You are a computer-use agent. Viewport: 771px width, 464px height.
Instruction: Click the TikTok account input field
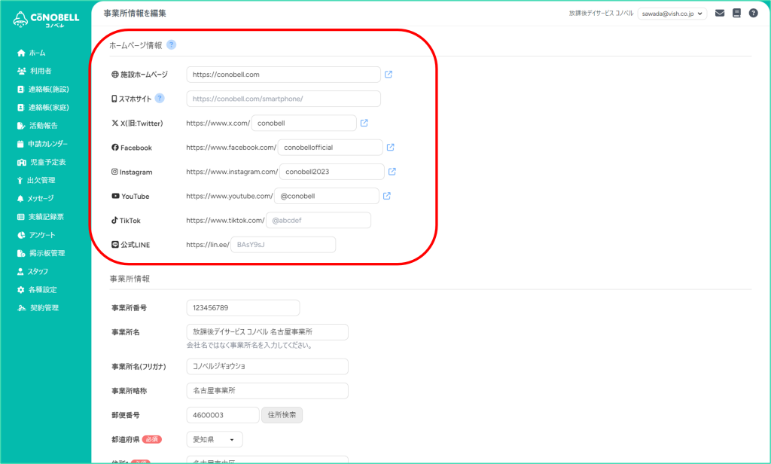pos(318,220)
